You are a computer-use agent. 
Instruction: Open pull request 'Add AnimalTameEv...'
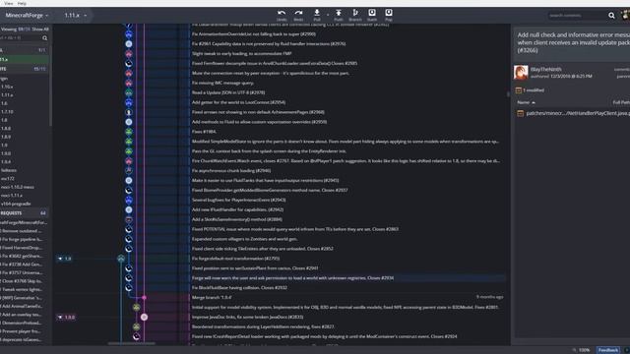click(x=22, y=306)
